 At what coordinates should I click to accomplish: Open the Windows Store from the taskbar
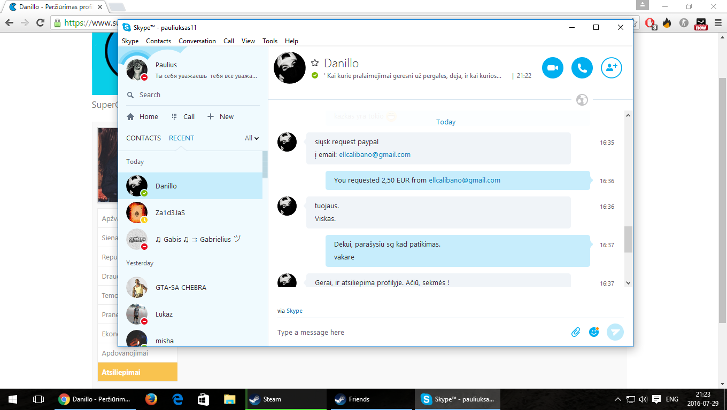coord(203,399)
